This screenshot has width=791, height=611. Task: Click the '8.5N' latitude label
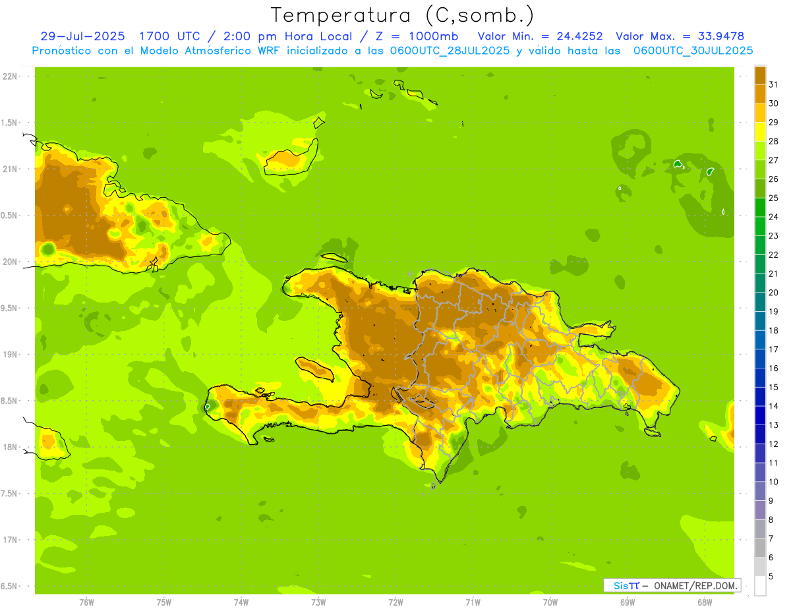click(9, 401)
